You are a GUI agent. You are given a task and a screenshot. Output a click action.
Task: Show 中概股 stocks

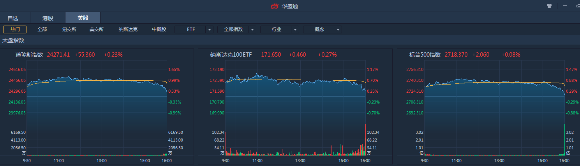tap(159, 29)
